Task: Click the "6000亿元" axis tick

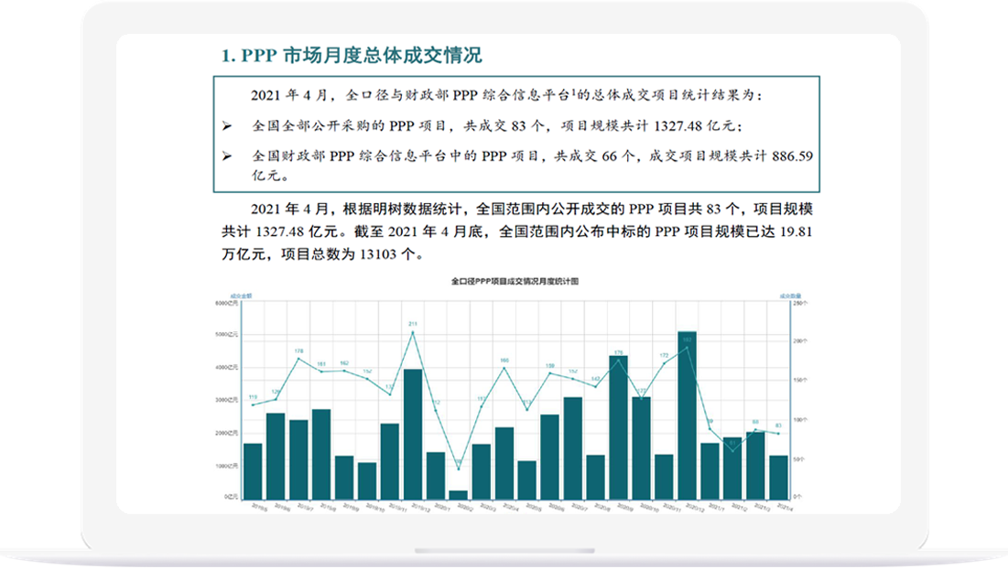Action: [x=226, y=303]
